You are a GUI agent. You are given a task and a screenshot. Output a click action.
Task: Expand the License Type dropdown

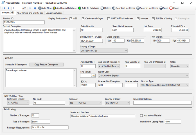[165, 85]
